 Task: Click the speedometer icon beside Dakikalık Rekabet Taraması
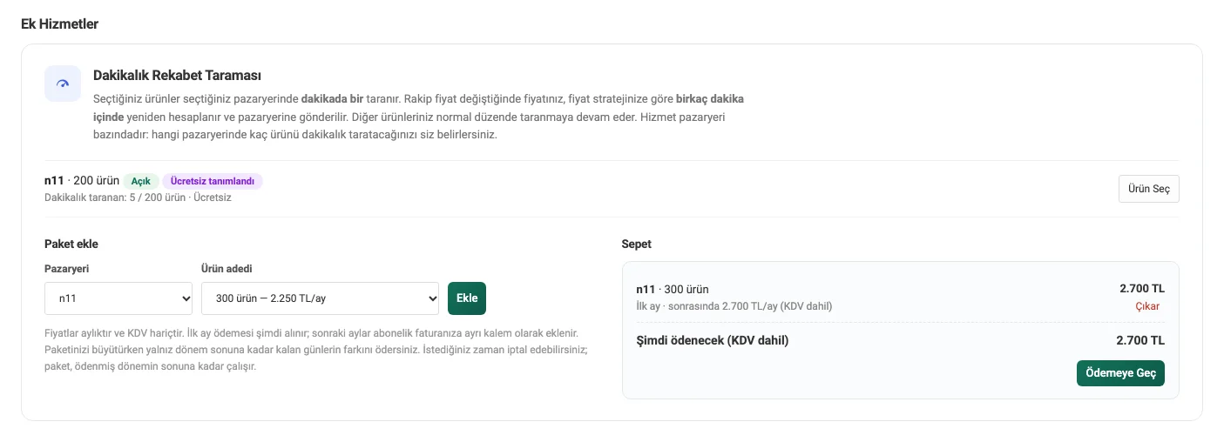63,84
